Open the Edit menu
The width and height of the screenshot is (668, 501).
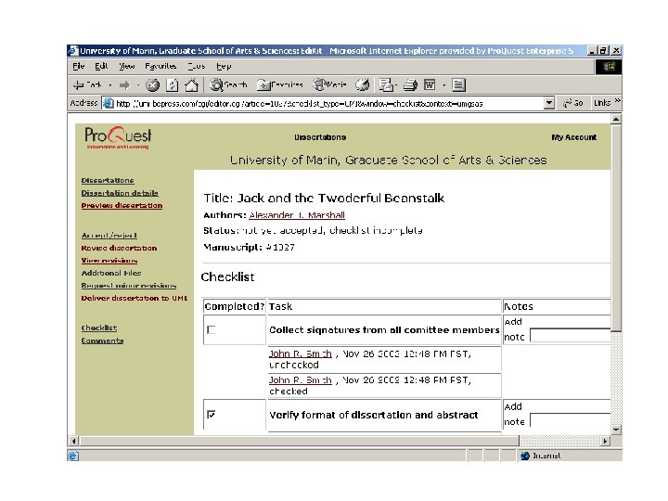(101, 66)
